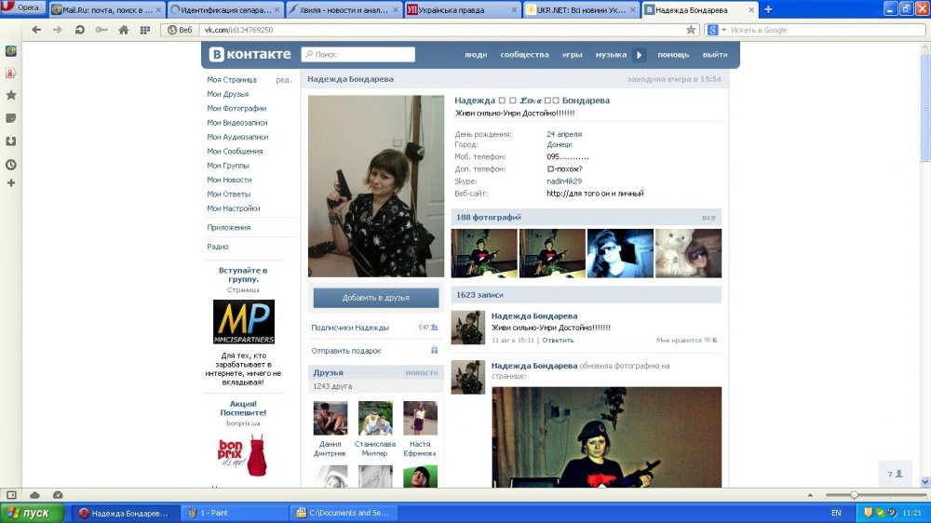Open Notes panel in Opera sidebar
The height and width of the screenshot is (523, 931).
point(10,118)
